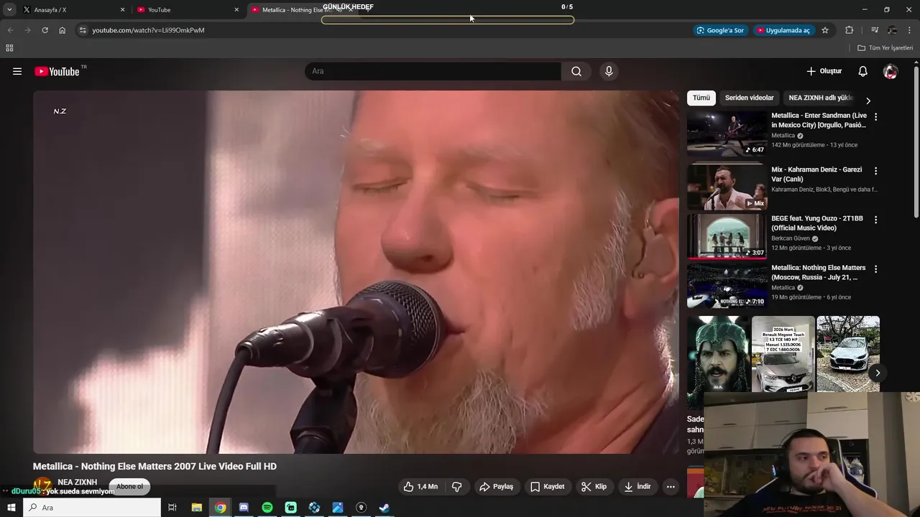Image resolution: width=920 pixels, height=517 pixels.
Task: Open the Renault Megane Touch short thumbnail
Action: pyautogui.click(x=783, y=354)
